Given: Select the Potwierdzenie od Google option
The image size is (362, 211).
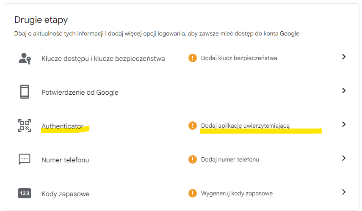Looking at the screenshot, I should 80,92.
